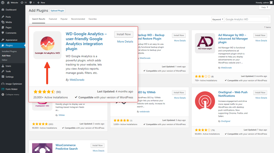Switch to the Search Results tab
The image size is (274, 153).
39,19
